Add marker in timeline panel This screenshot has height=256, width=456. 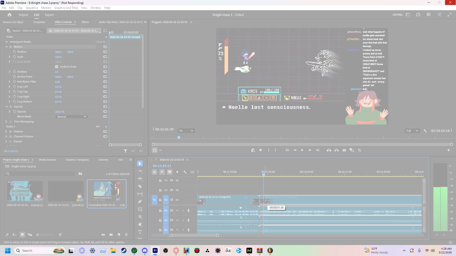(x=177, y=172)
